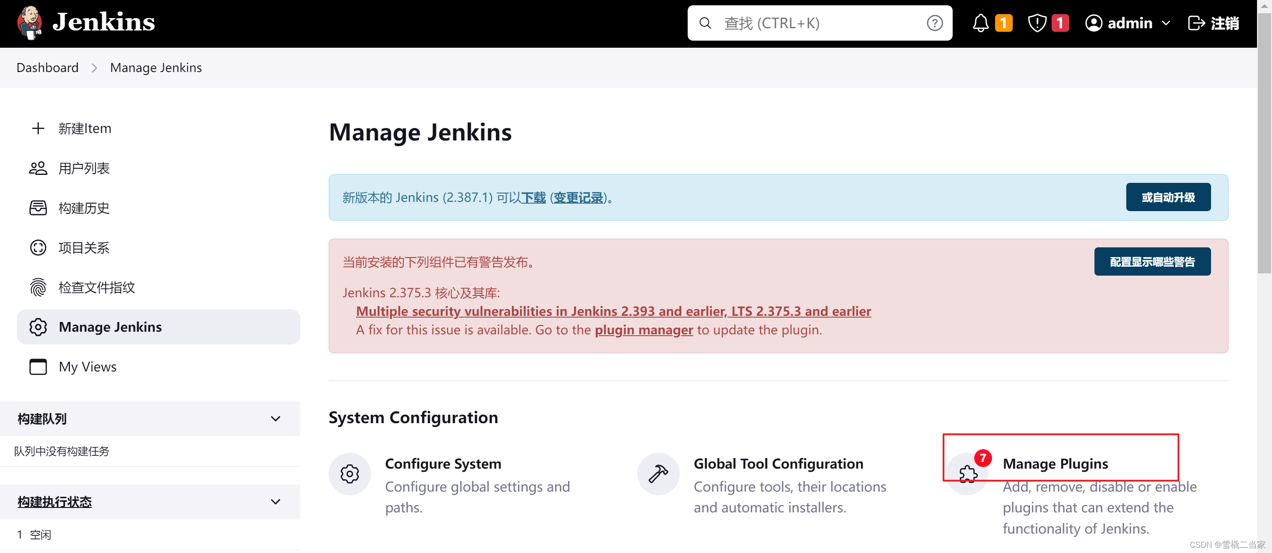Image resolution: width=1272 pixels, height=553 pixels.
Task: Click the red security warning count badge
Action: [1060, 23]
